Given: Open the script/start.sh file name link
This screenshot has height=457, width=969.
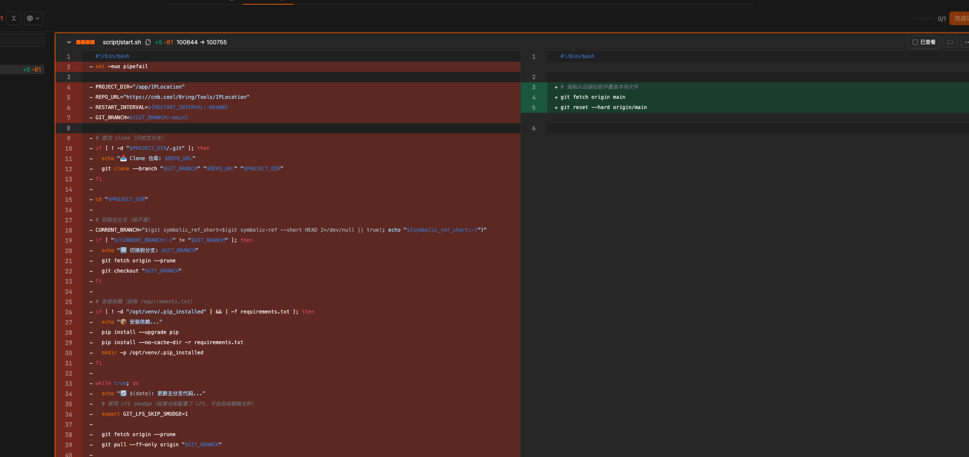Looking at the screenshot, I should click(122, 42).
